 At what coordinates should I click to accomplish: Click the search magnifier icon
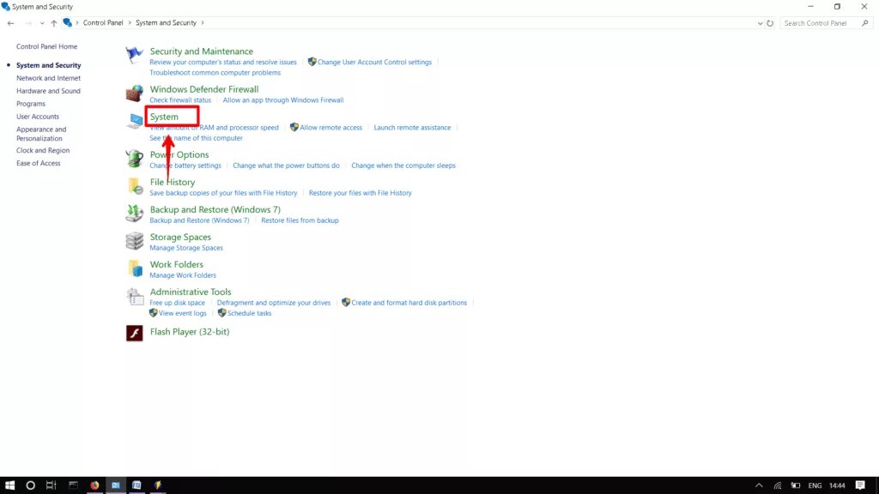[865, 23]
